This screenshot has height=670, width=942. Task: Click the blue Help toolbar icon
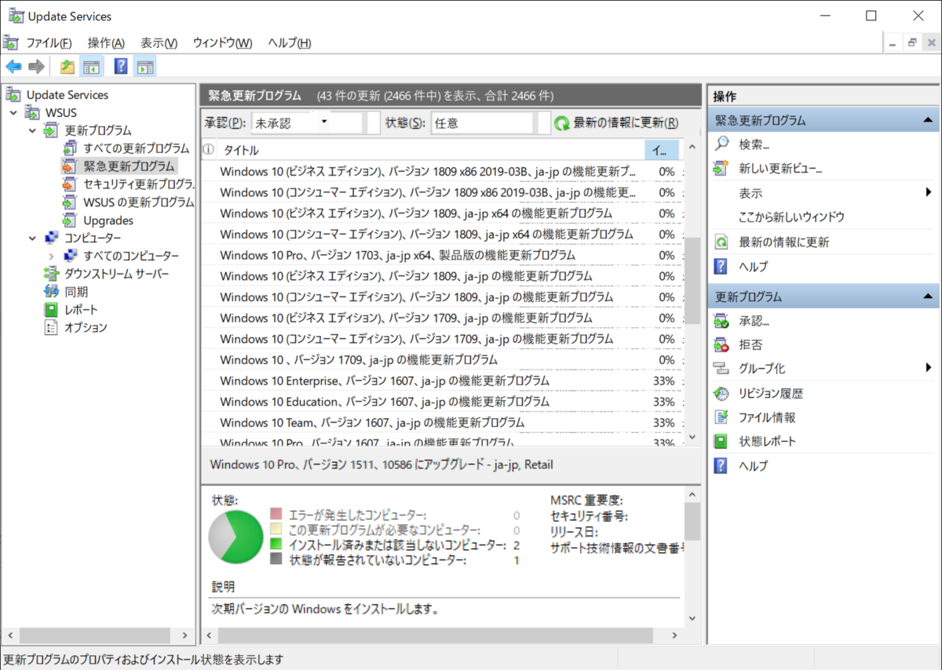[x=121, y=67]
